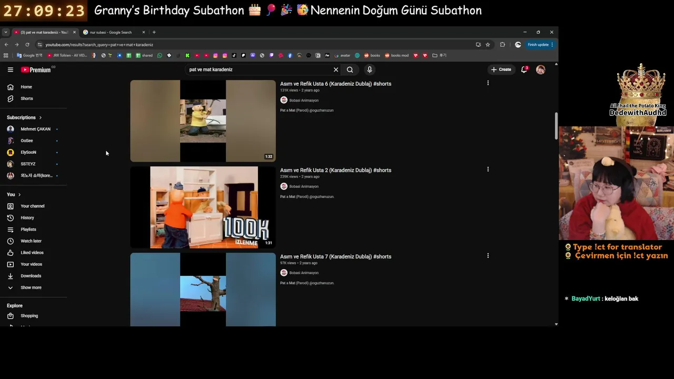
Task: Click the Create button
Action: [x=501, y=69]
